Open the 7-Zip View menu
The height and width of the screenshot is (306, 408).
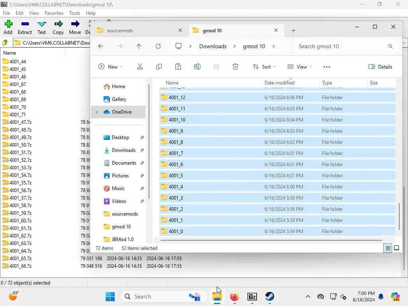34,13
